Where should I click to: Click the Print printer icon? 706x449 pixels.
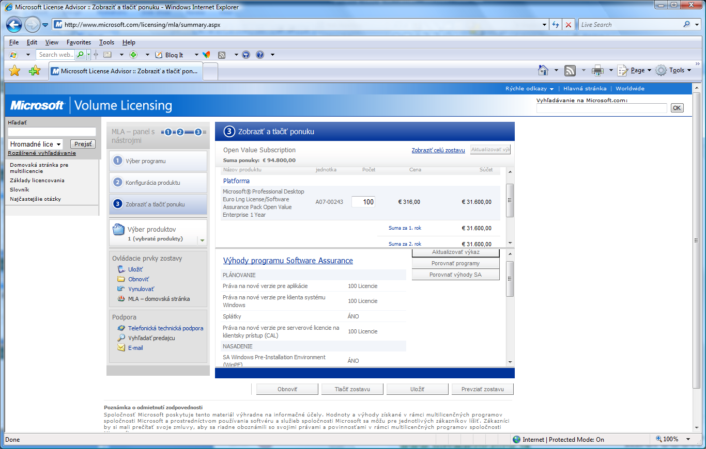click(597, 70)
